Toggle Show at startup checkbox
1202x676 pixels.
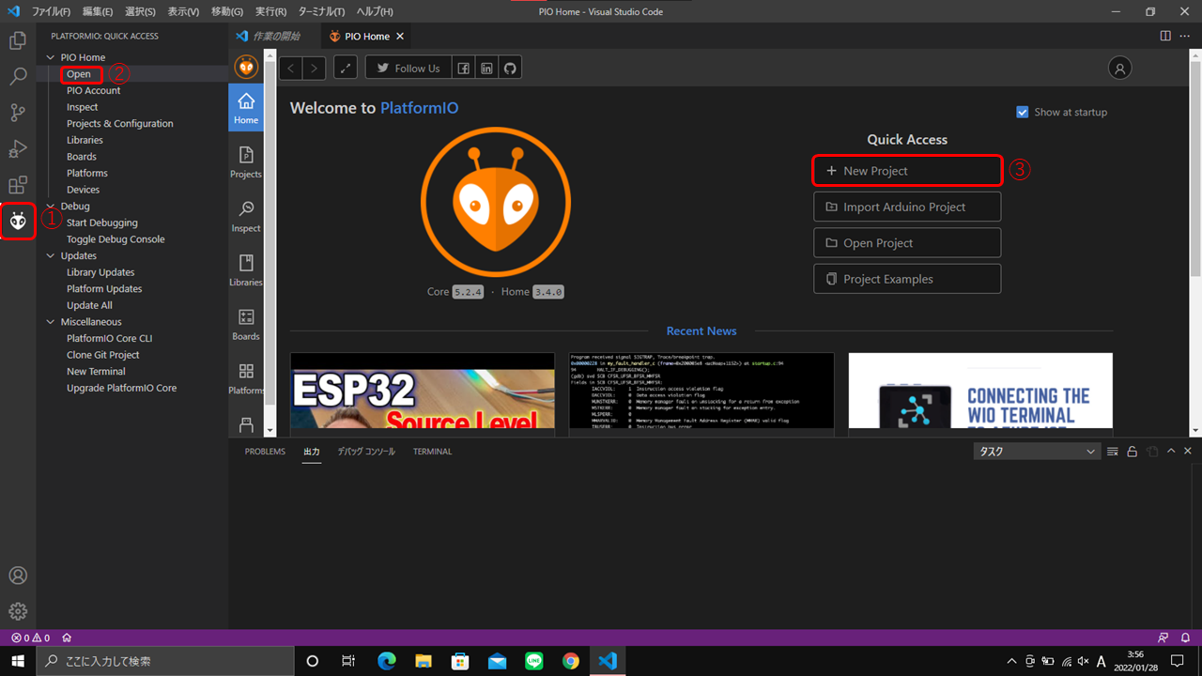pyautogui.click(x=1023, y=112)
